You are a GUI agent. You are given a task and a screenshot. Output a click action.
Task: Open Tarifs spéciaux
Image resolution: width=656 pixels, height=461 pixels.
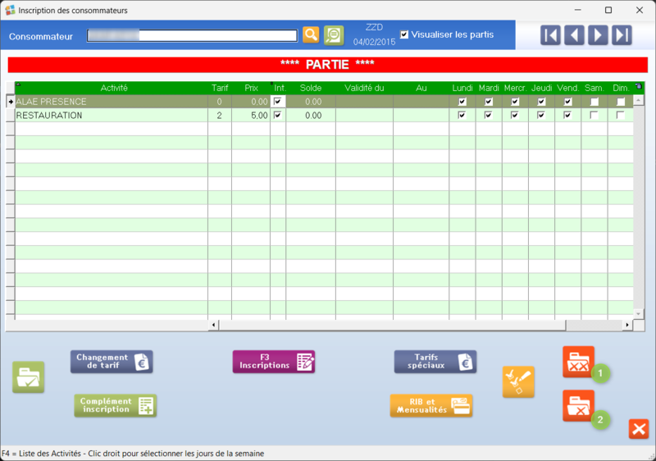coord(435,362)
